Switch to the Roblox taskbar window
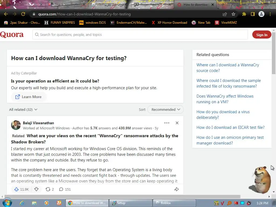The width and height of the screenshot is (276, 207). 174,203
